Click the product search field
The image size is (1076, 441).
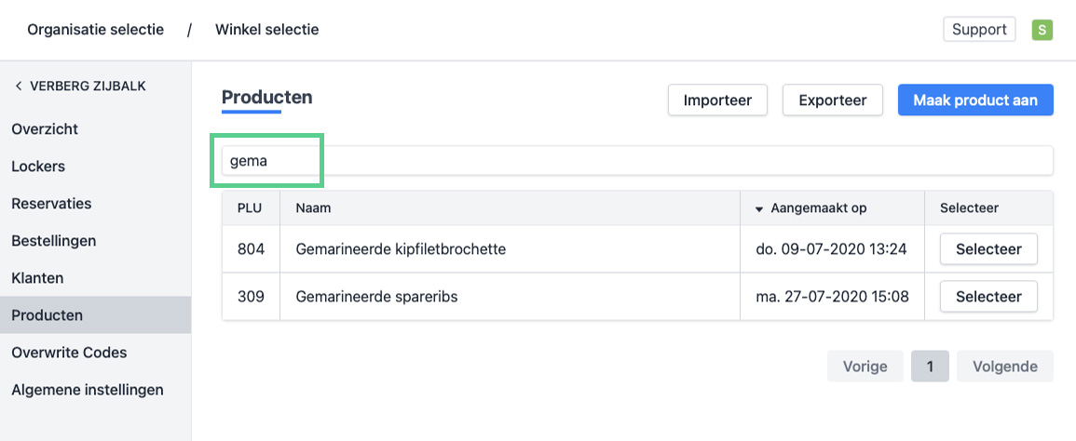(x=637, y=160)
